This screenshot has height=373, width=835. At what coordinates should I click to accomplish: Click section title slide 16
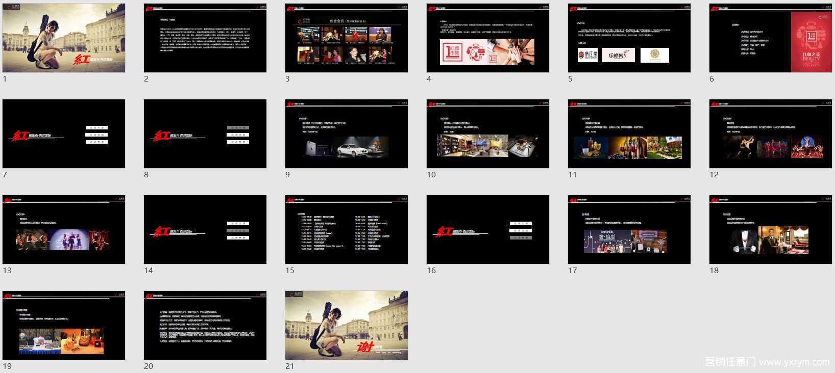tap(488, 230)
